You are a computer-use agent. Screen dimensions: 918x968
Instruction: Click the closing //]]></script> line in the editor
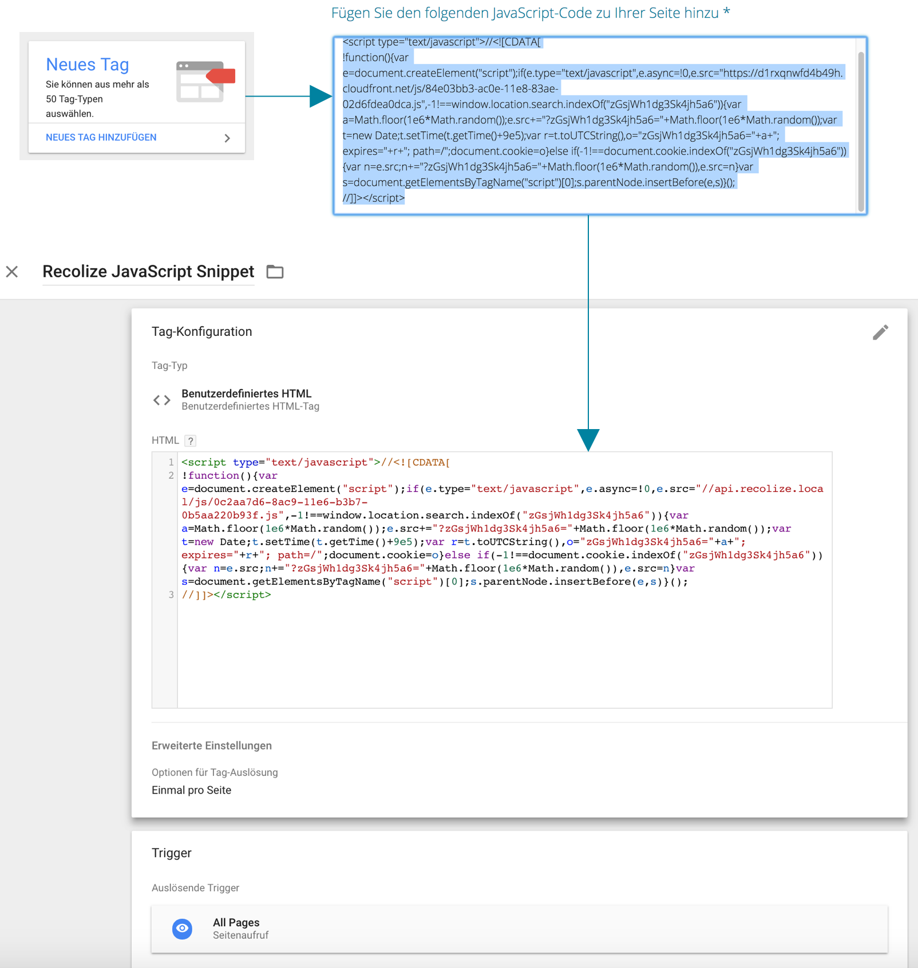click(226, 595)
